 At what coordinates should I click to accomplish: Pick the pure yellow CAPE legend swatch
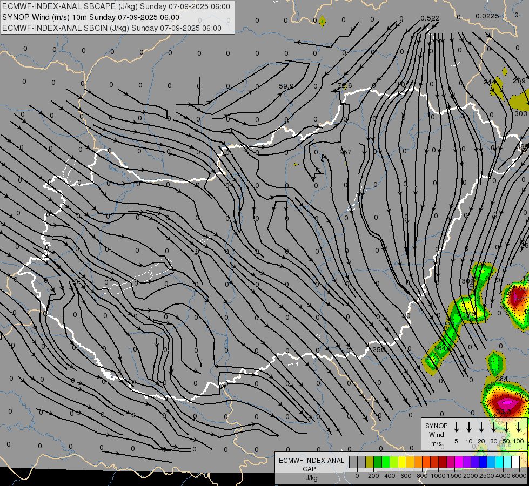(402, 462)
